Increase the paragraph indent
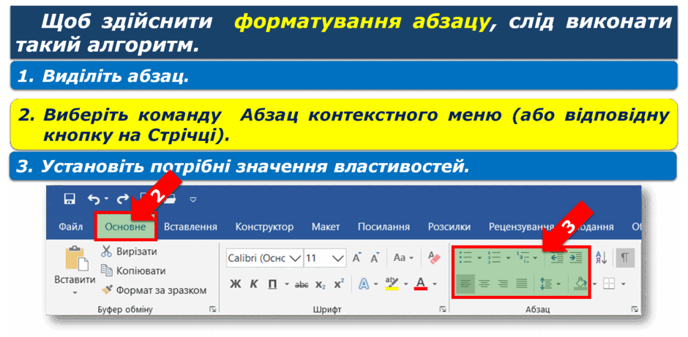Image resolution: width=688 pixels, height=337 pixels. (x=576, y=258)
